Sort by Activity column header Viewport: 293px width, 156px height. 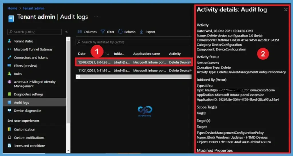tap(175, 54)
